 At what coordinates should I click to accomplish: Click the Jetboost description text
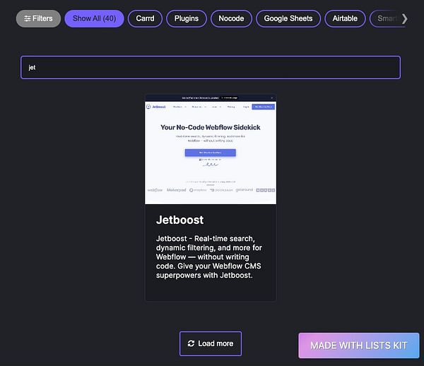coord(208,256)
